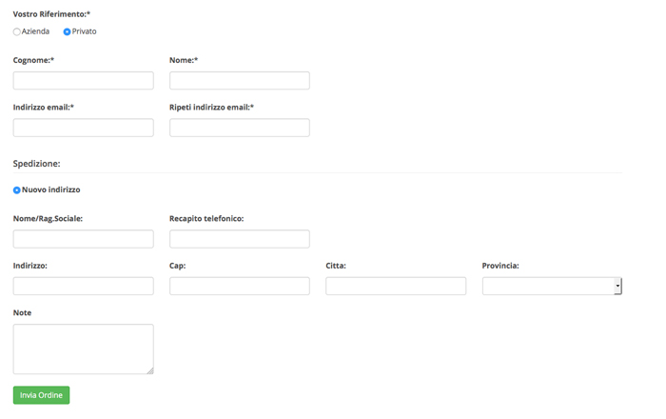Open the Provincia dropdown list
Screen dimensions: 666x419
(x=552, y=286)
